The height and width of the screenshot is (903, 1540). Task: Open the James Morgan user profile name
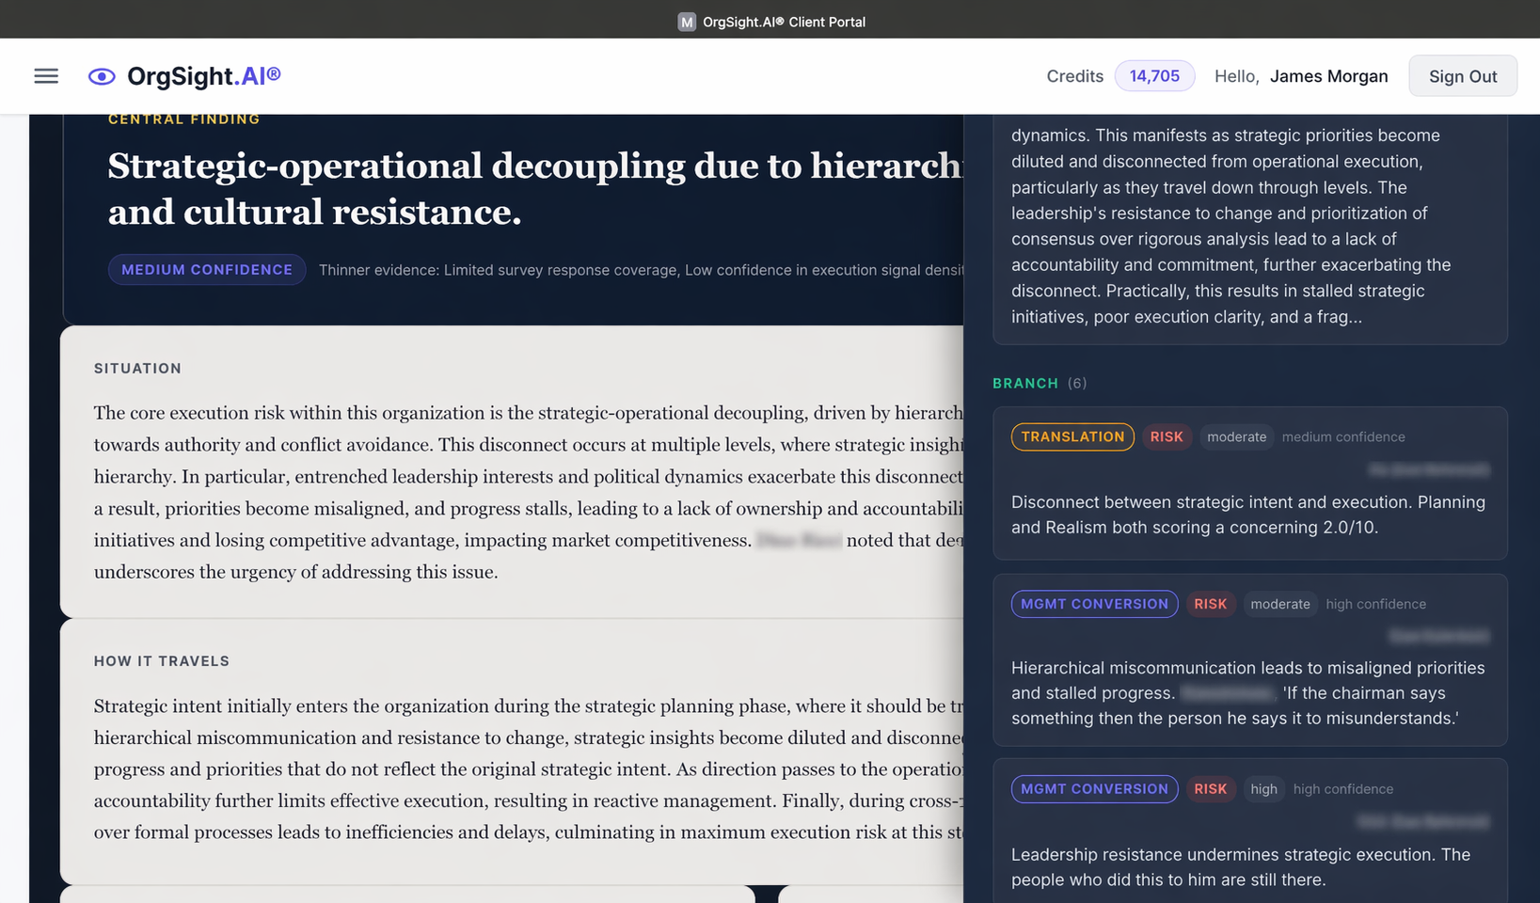click(1328, 76)
